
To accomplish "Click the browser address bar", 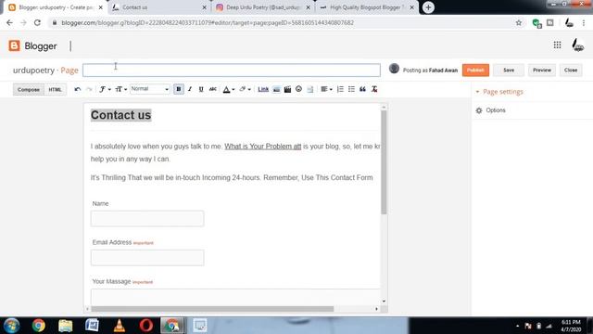I will pyautogui.click(x=284, y=22).
